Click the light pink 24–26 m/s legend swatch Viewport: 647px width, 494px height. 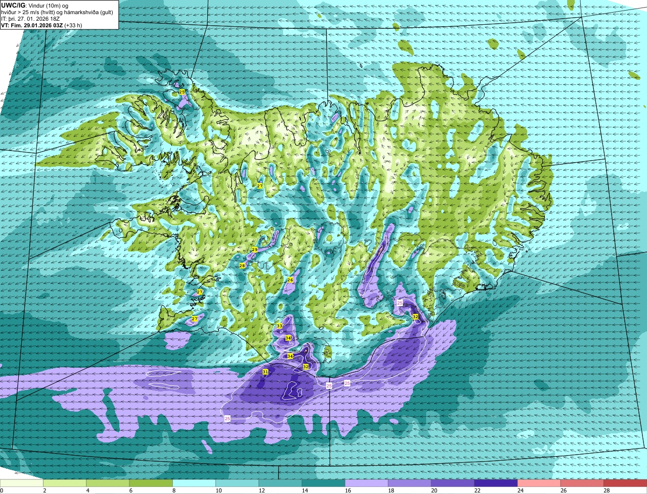click(x=539, y=483)
